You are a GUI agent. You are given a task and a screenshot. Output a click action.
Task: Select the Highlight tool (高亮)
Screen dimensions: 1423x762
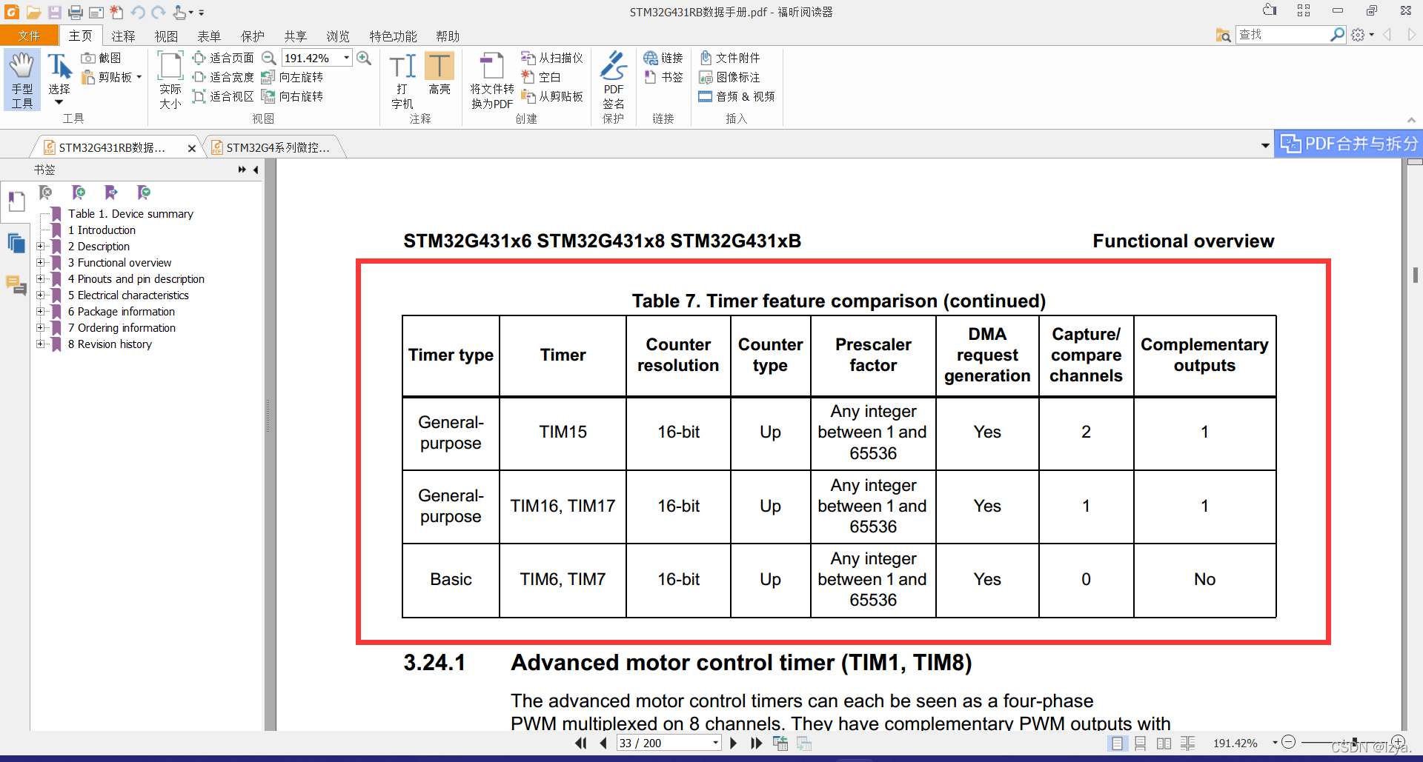pyautogui.click(x=439, y=74)
